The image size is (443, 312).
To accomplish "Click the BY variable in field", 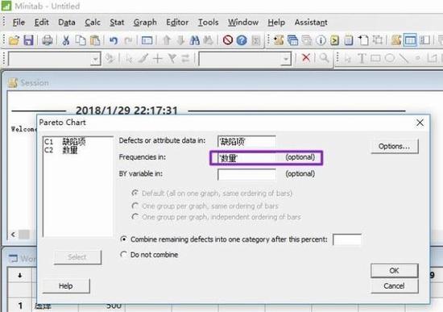I will [x=246, y=174].
